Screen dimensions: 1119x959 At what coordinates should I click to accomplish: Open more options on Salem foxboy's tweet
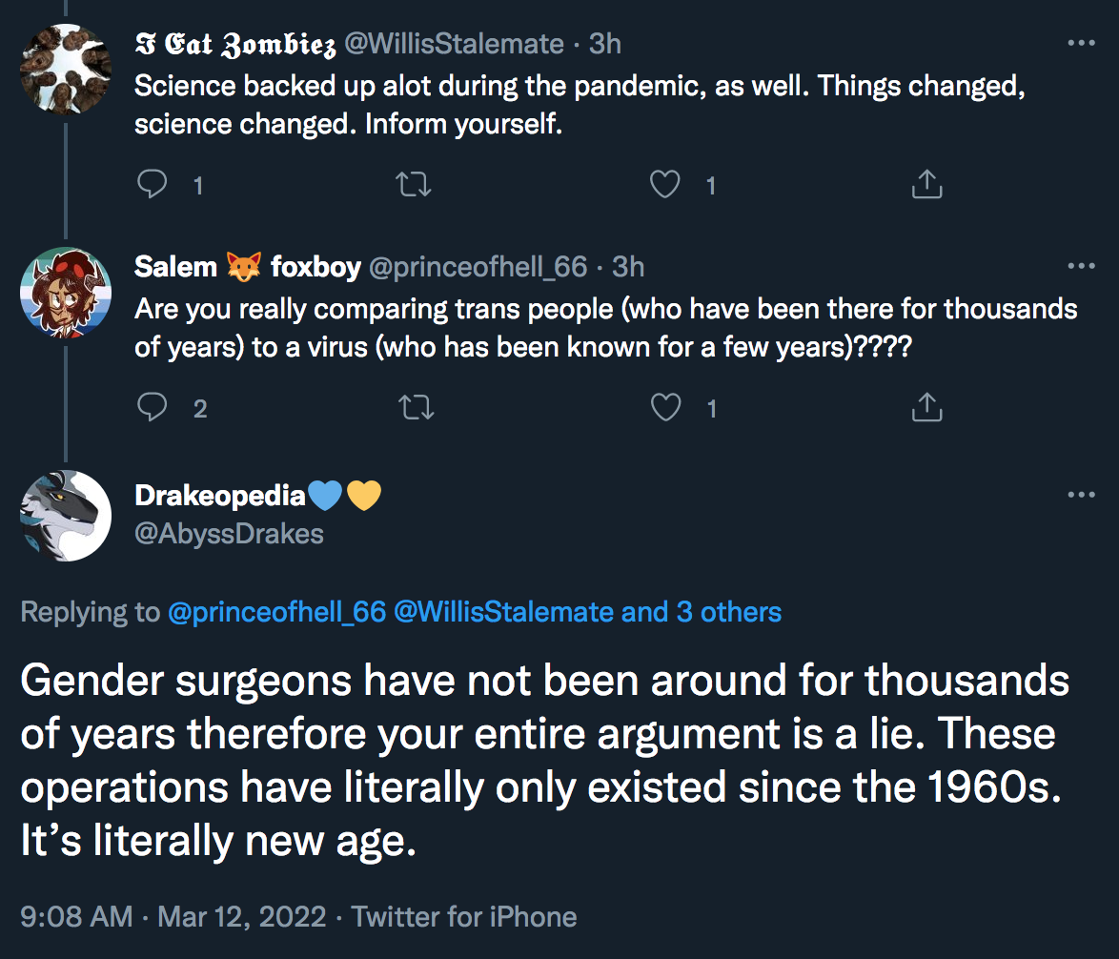point(1081,266)
